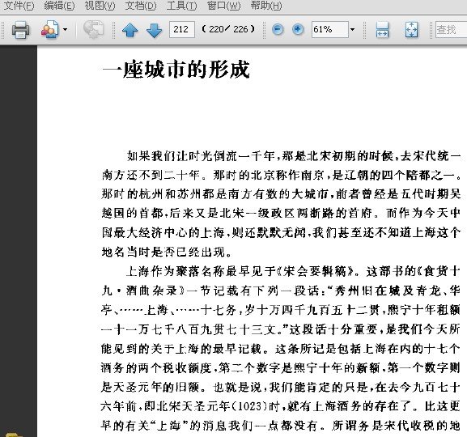
Task: Zoom out with the minus button
Action: (x=278, y=29)
